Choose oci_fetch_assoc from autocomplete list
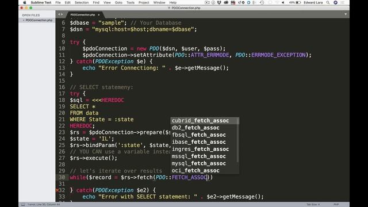The image size is (368, 207). [205, 170]
